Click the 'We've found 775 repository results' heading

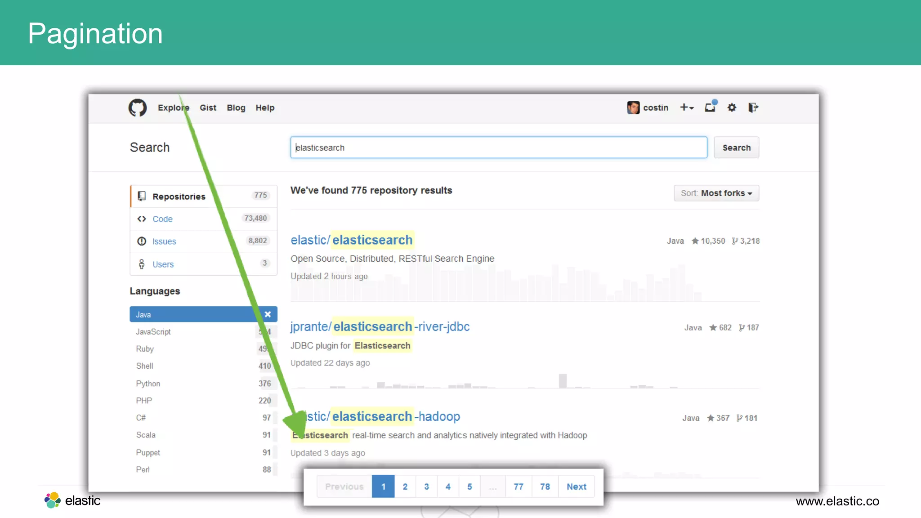click(371, 191)
